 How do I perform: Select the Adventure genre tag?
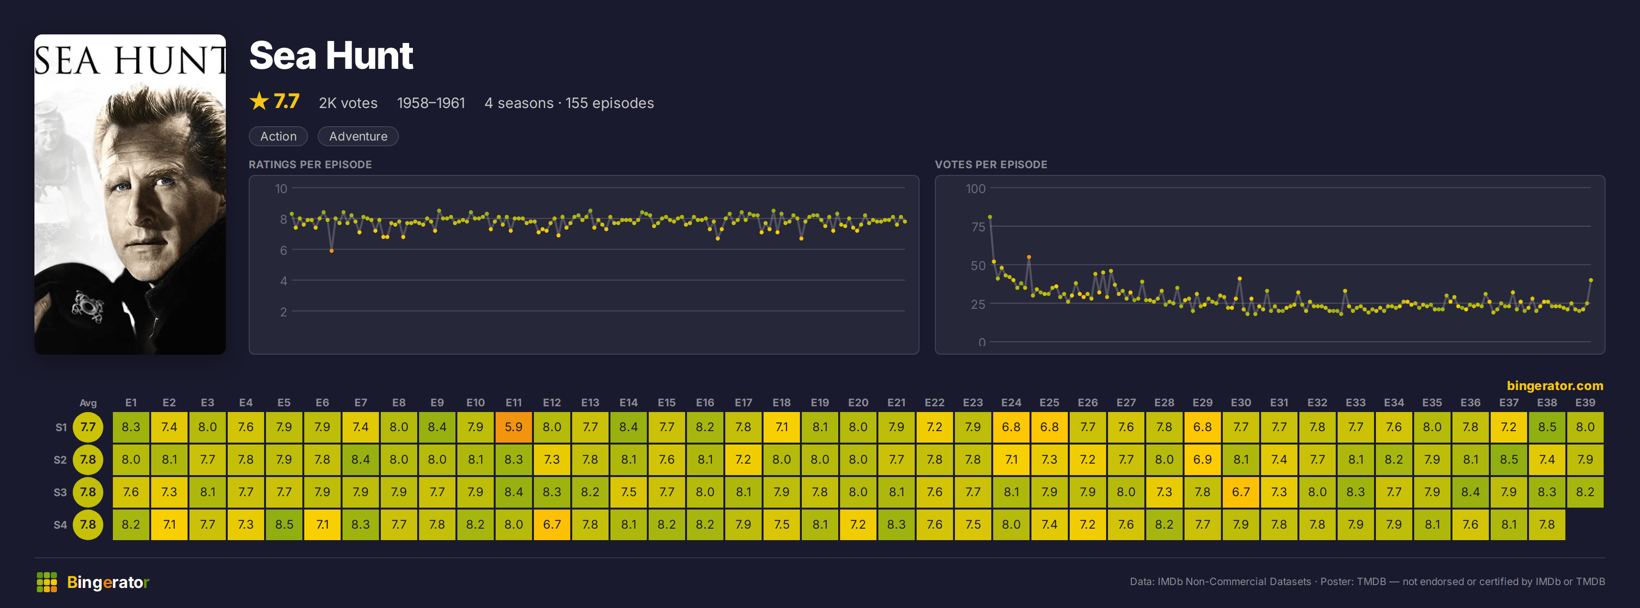358,136
